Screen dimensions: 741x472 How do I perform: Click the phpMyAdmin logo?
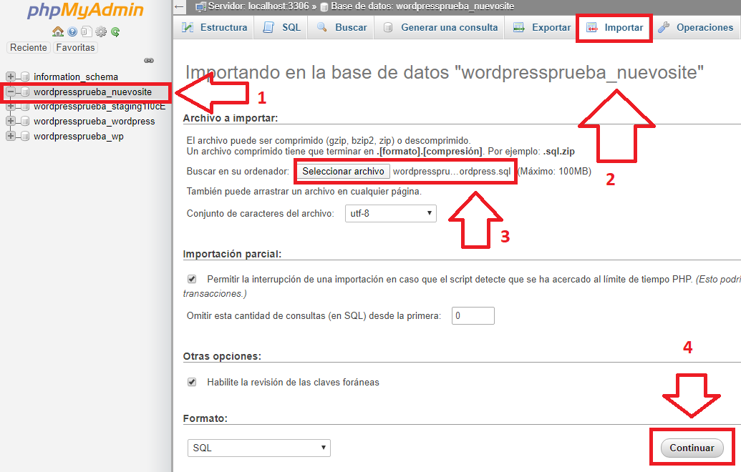click(85, 11)
